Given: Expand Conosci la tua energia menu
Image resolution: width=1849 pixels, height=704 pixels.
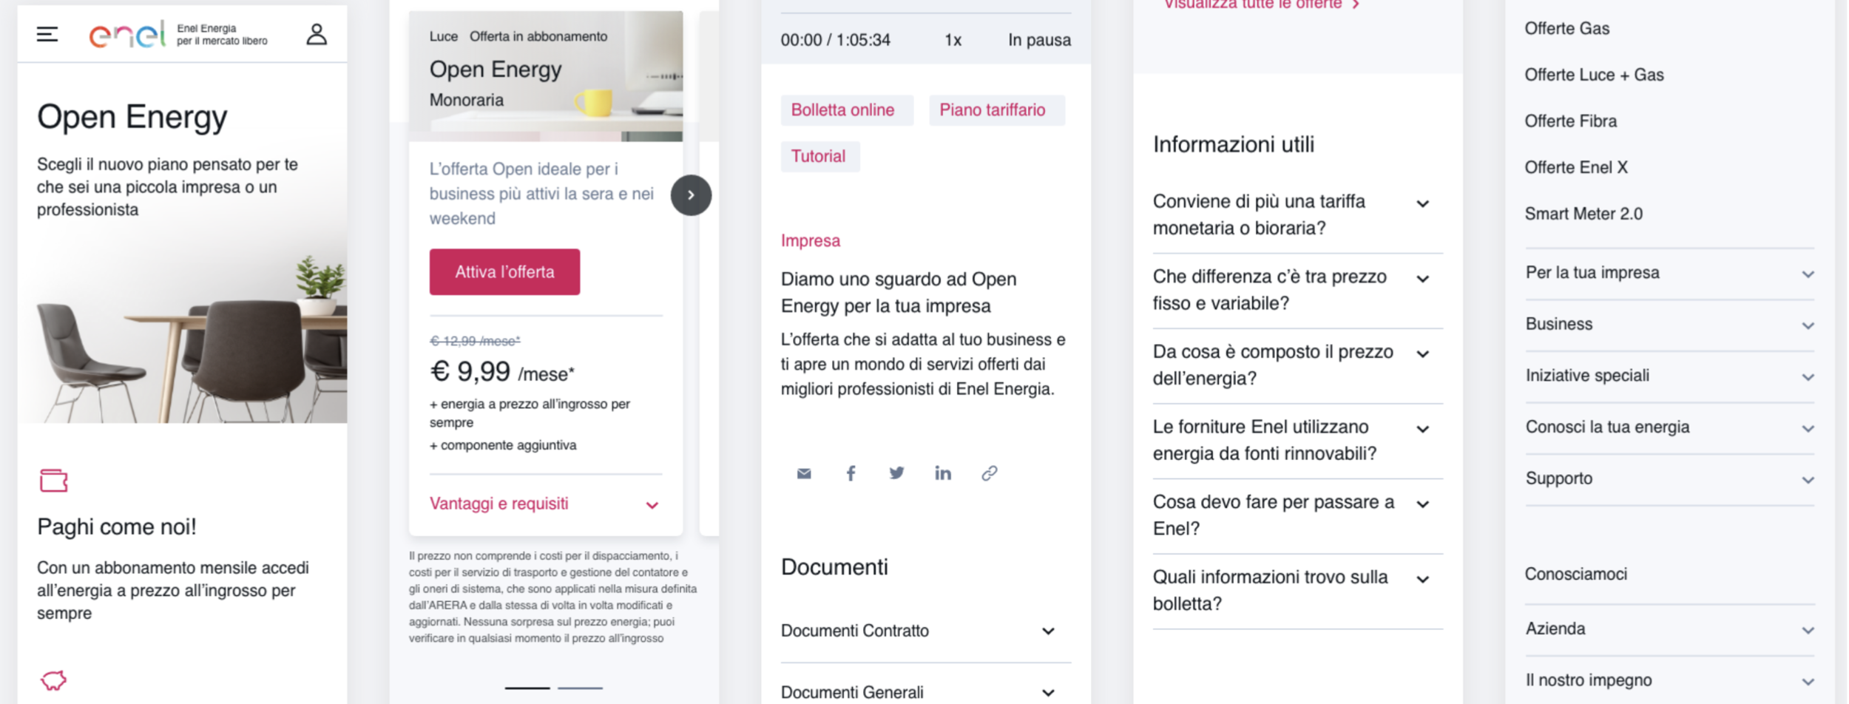Looking at the screenshot, I should click(x=1669, y=428).
